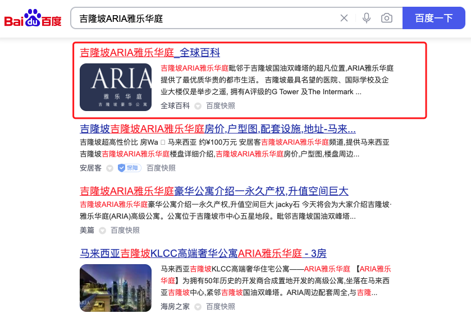This screenshot has width=471, height=318.
Task: Click the 百度一下 search button
Action: (434, 18)
